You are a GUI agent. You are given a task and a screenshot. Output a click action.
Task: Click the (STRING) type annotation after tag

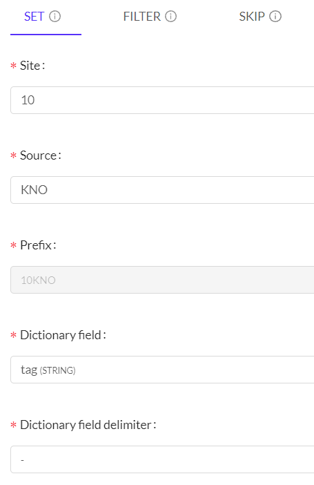[x=57, y=370]
